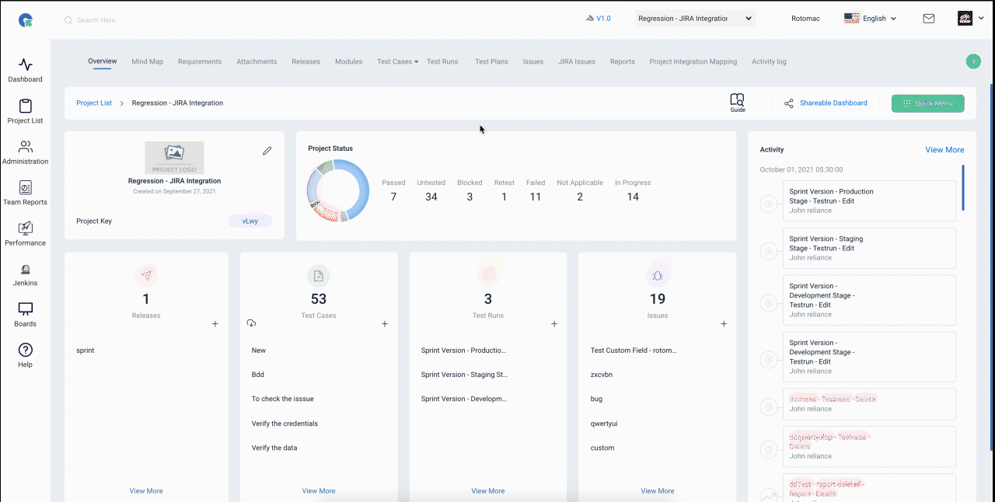Click the mail envelope icon
This screenshot has height=502, width=995.
click(x=929, y=19)
